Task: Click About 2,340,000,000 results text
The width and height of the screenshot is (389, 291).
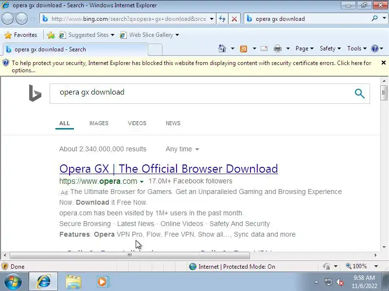Action: [x=103, y=149]
